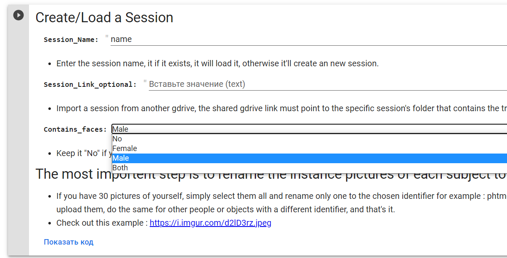This screenshot has width=507, height=258.
Task: Click the Session_Name input field
Action: coord(294,39)
